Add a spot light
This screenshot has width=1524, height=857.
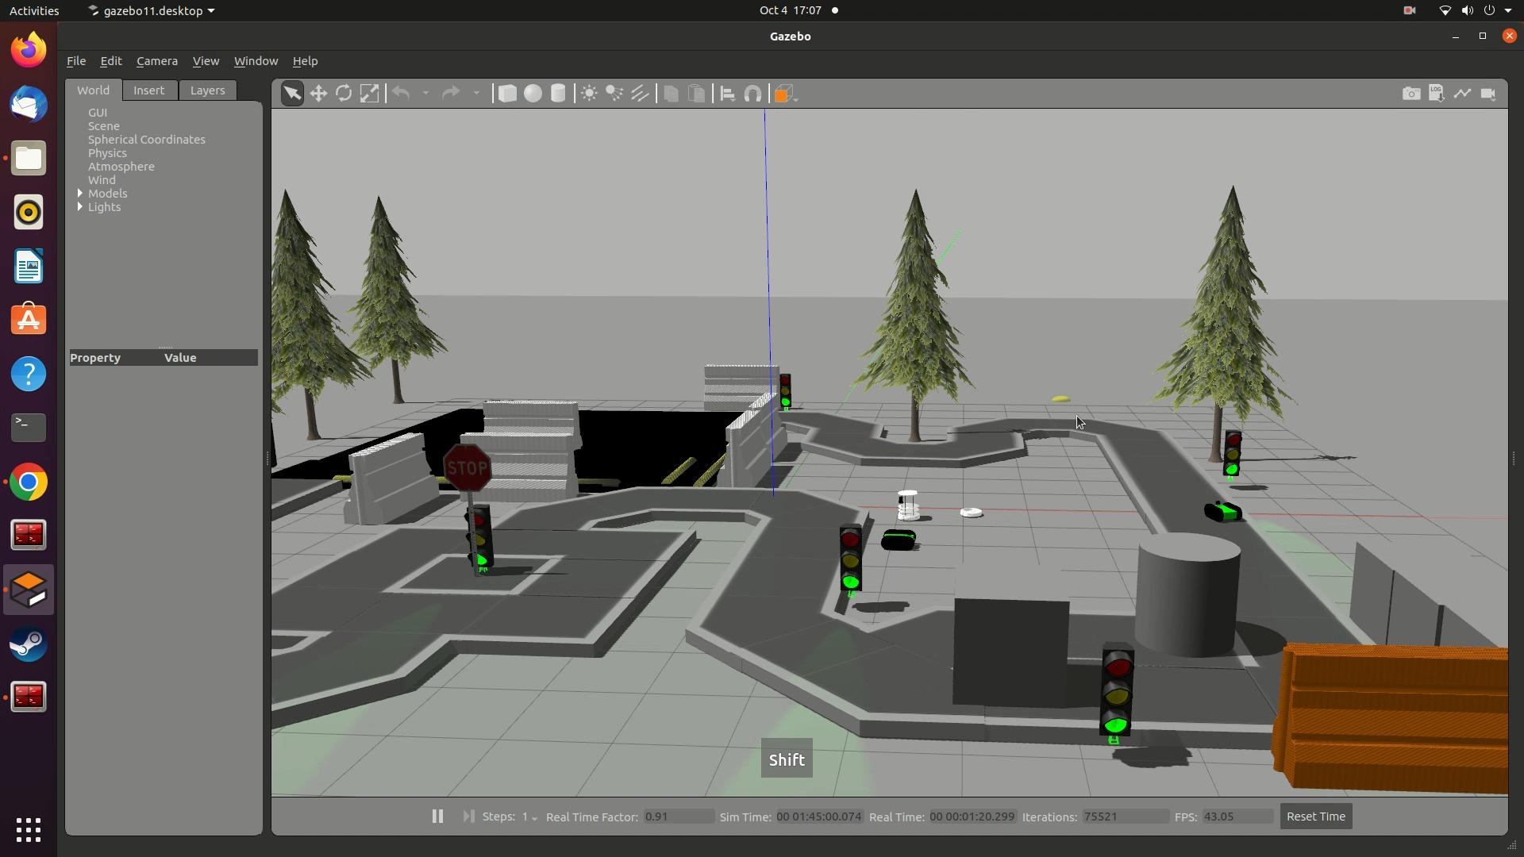(x=614, y=94)
